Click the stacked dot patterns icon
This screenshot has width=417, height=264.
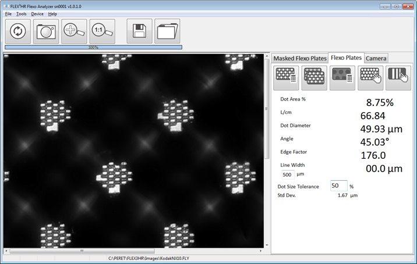pyautogui.click(x=314, y=78)
